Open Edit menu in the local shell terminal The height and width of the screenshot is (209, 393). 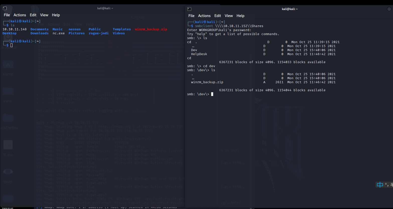click(33, 15)
